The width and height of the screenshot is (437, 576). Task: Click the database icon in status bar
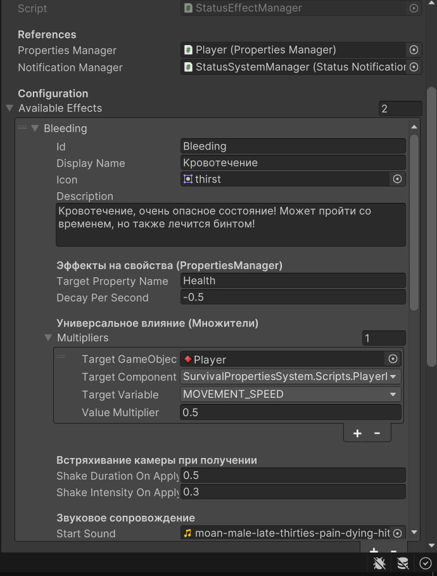[x=403, y=563]
